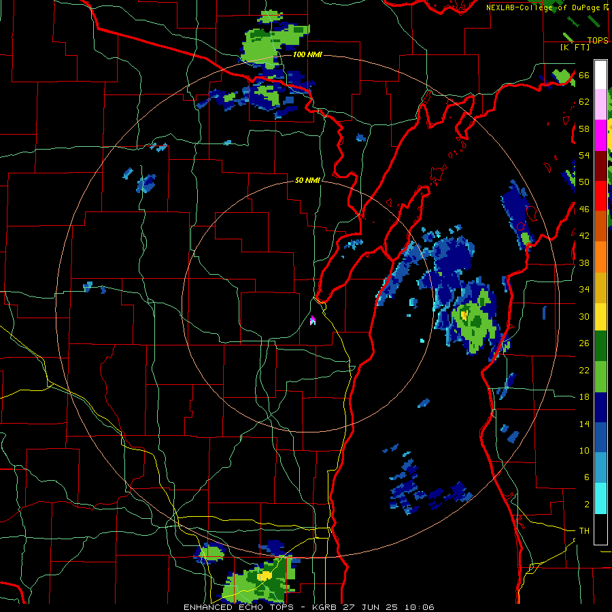
Task: Click the '22' legend value
Action: (584, 370)
